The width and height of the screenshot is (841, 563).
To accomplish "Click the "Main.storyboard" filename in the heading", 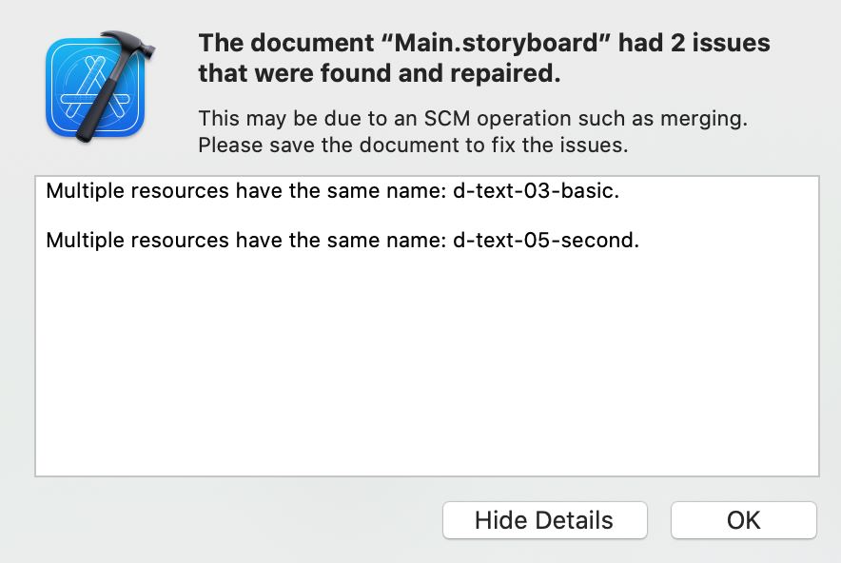I will (496, 43).
